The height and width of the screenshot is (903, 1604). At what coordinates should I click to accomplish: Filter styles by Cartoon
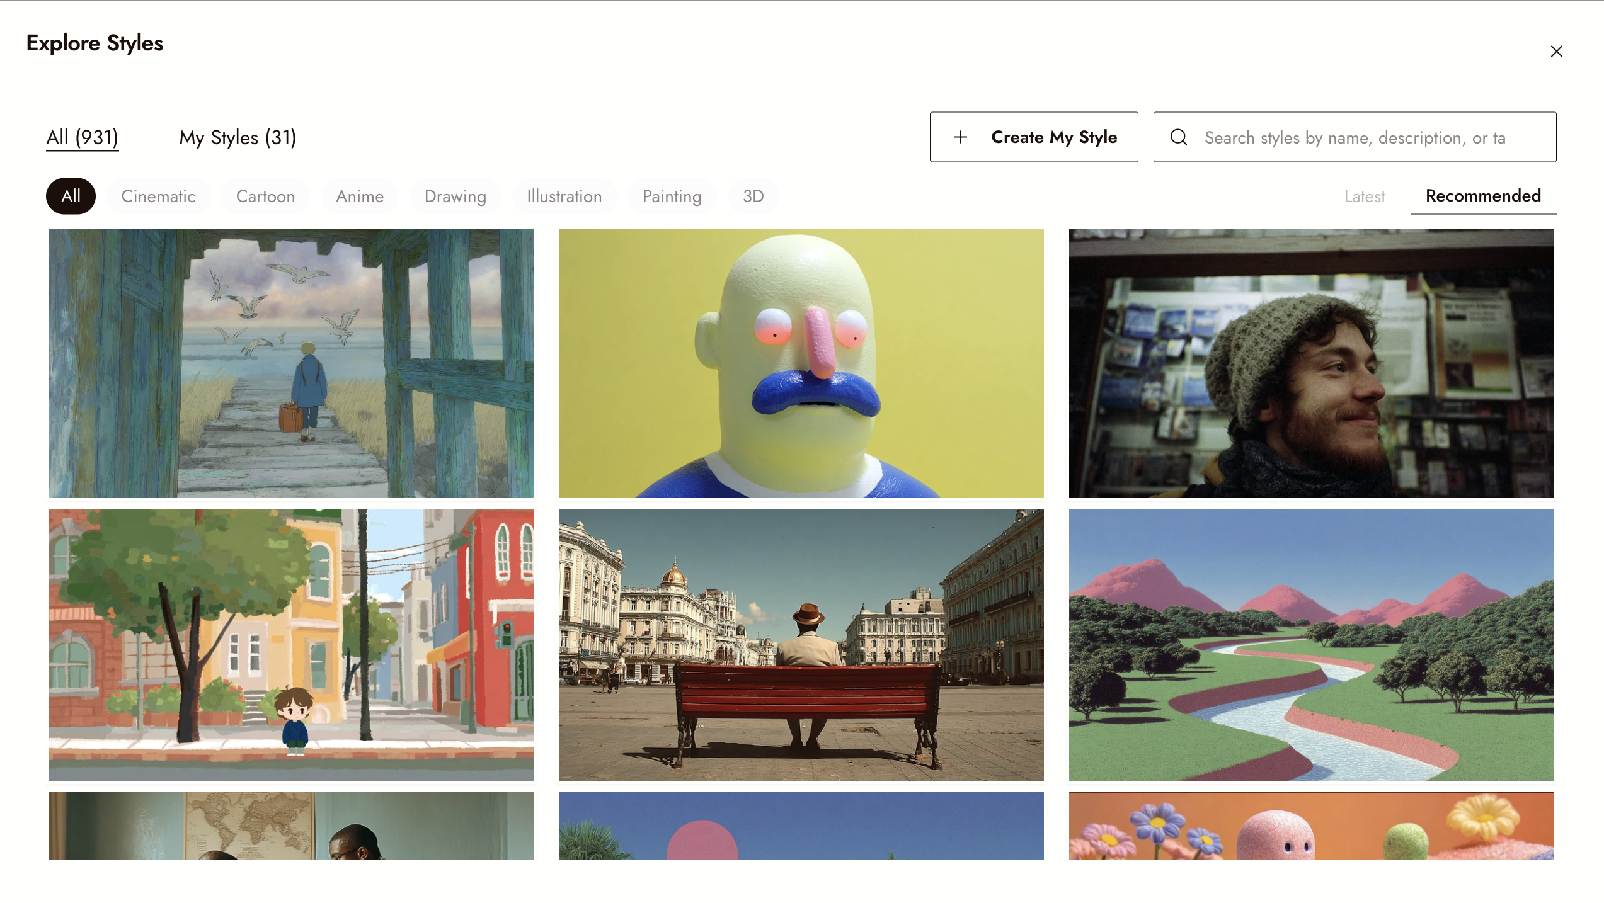point(265,196)
